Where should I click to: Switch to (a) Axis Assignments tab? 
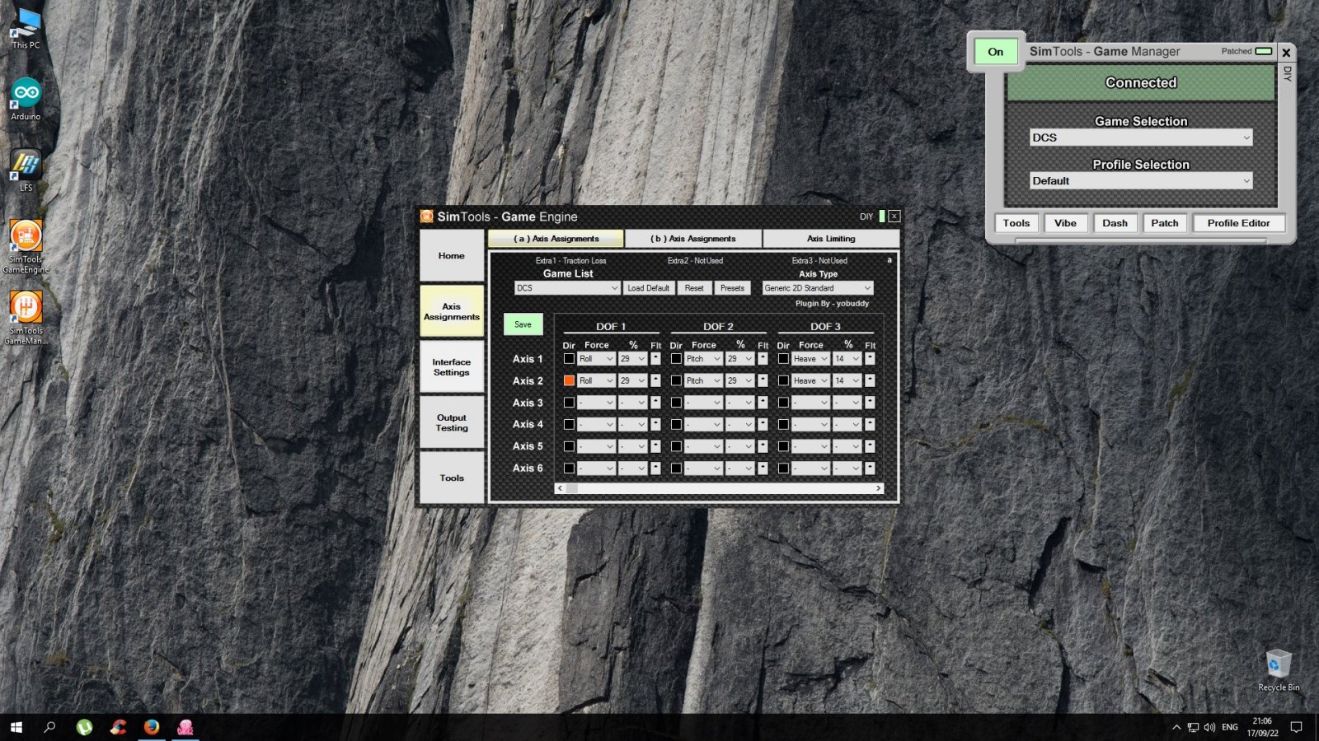click(x=556, y=239)
